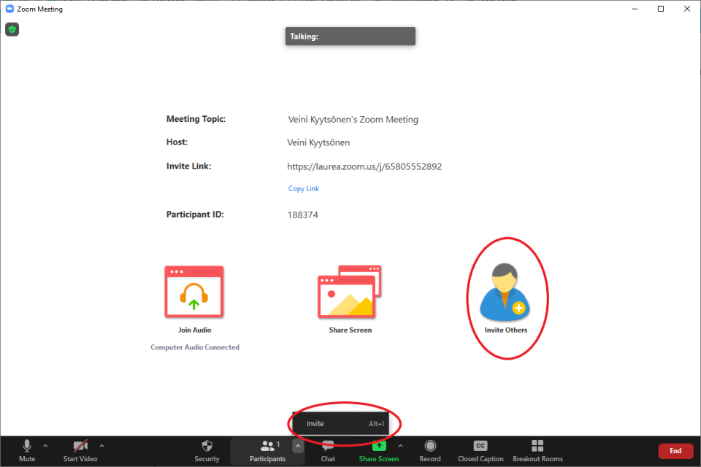End the meeting with the red End button
The image size is (701, 467).
point(675,451)
